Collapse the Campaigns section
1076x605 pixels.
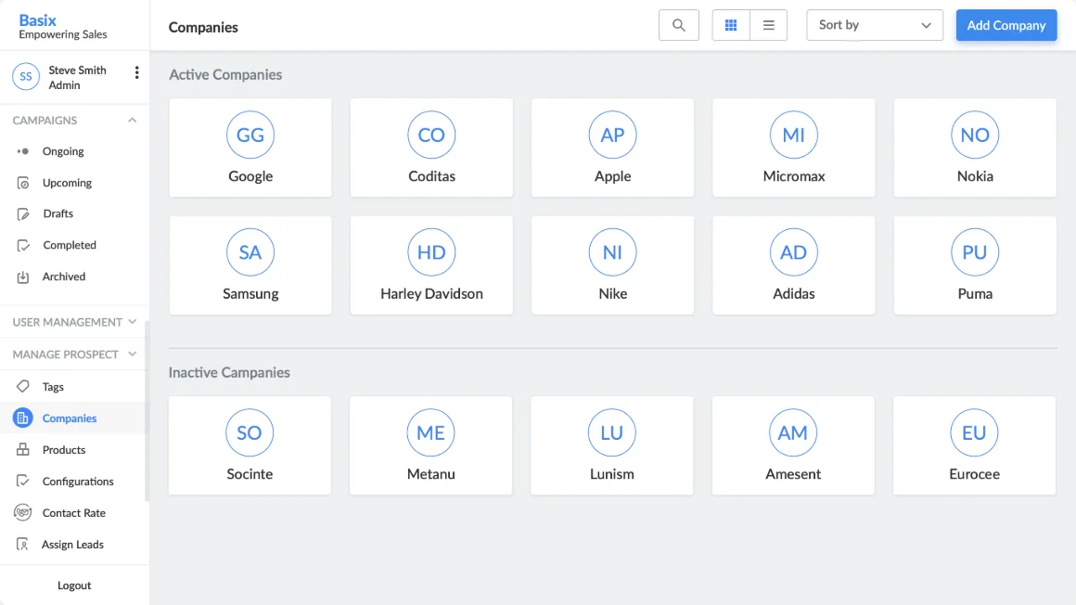[133, 121]
